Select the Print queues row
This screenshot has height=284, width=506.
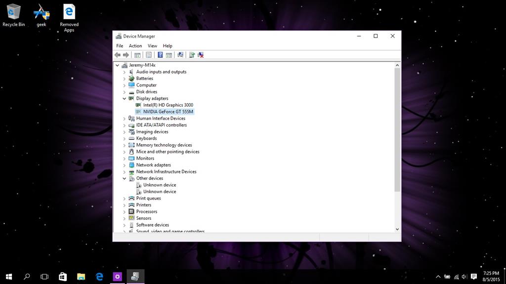point(148,198)
